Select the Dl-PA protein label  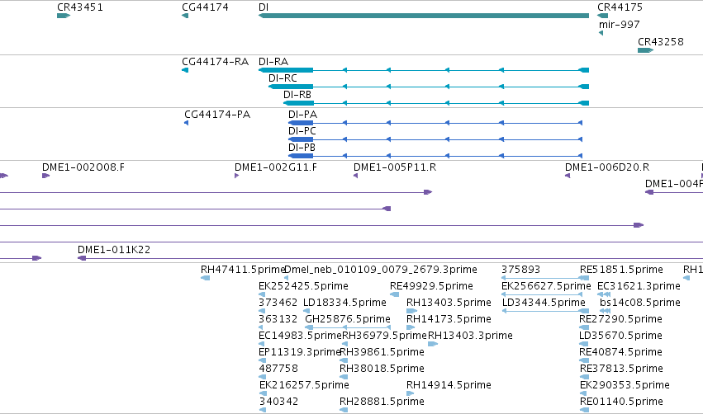[302, 115]
